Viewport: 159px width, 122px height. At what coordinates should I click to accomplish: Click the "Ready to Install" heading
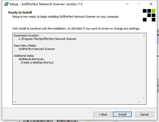[20, 12]
